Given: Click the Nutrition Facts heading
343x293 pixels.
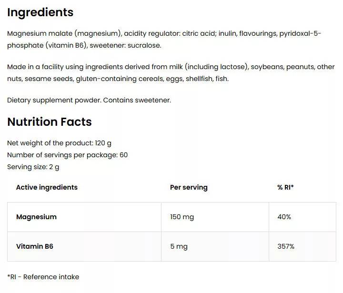Looking at the screenshot, I should [50, 122].
